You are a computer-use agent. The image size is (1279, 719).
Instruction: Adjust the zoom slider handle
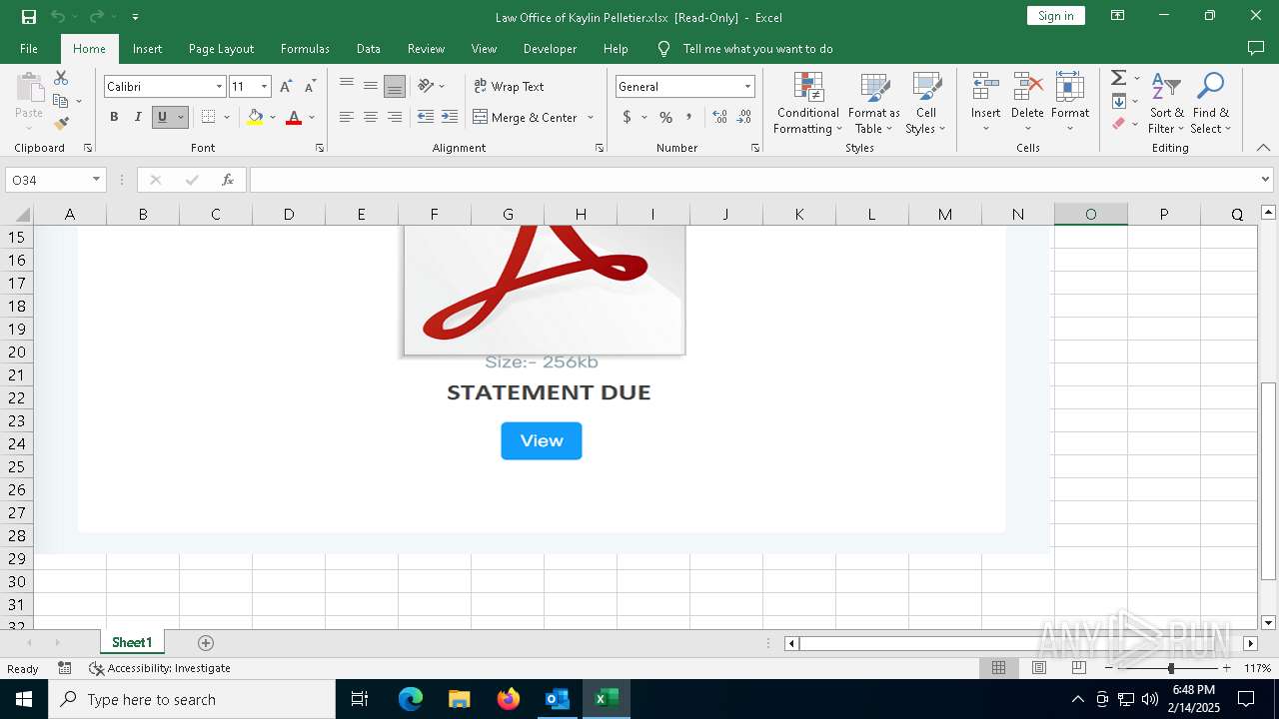(x=1170, y=668)
